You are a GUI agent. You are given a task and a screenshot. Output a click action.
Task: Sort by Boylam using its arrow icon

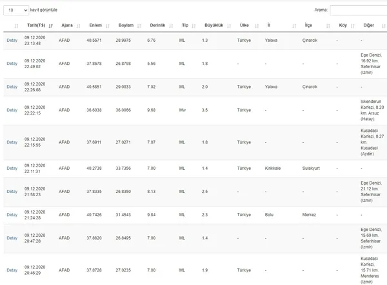(139, 26)
